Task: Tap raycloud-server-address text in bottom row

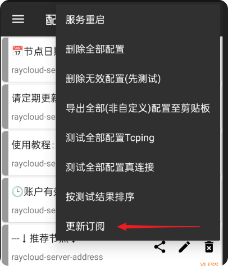Action: (x=57, y=257)
